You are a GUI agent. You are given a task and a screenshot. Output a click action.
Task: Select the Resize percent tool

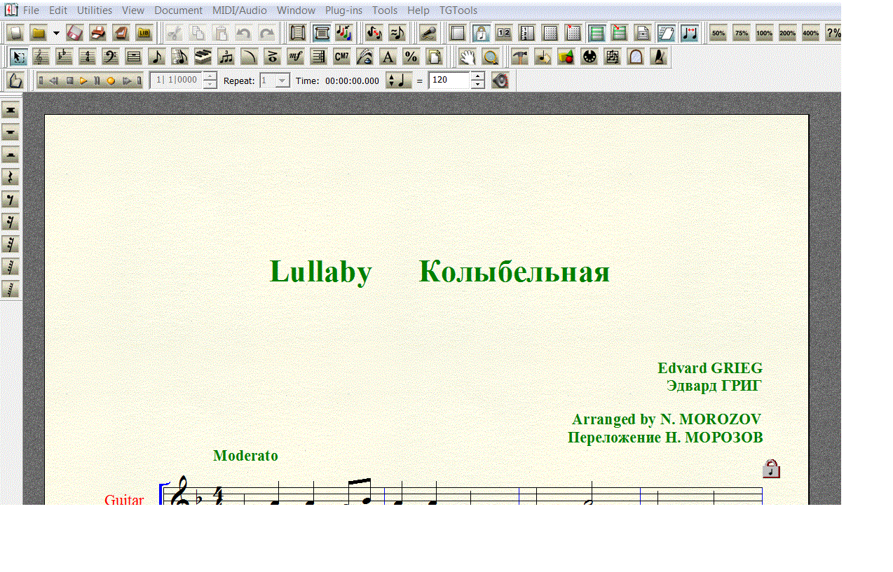click(411, 57)
